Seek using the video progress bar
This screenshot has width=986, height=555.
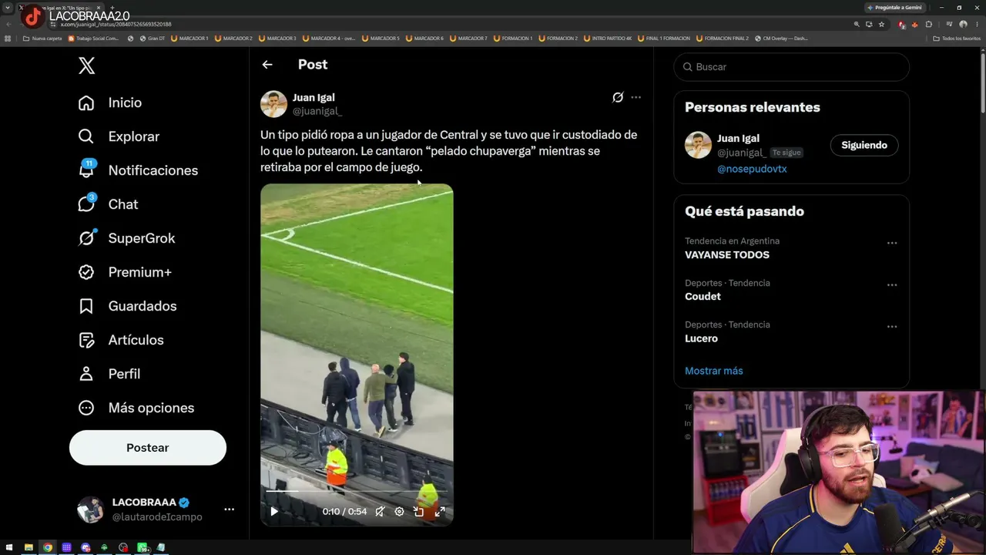pyautogui.click(x=357, y=491)
